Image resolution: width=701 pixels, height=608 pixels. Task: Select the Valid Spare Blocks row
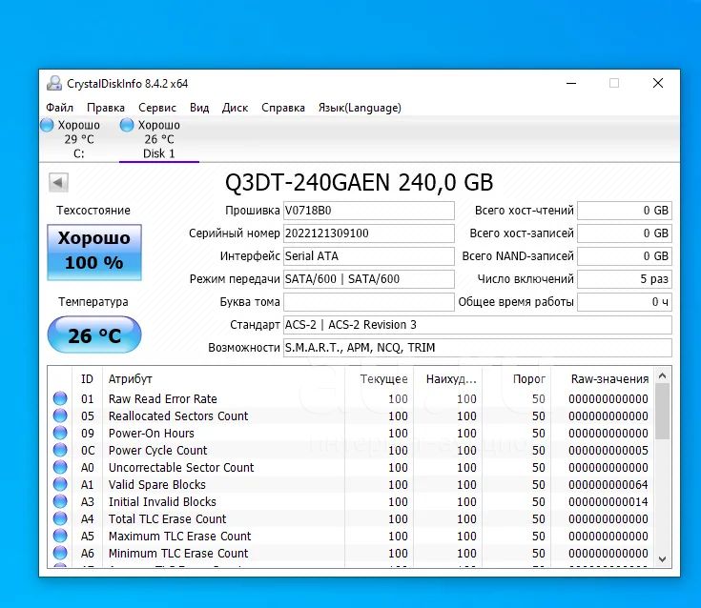(351, 484)
